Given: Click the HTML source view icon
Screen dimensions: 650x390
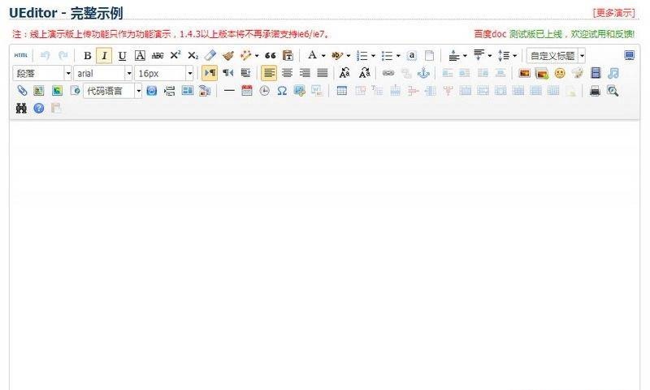Looking at the screenshot, I should pyautogui.click(x=20, y=56).
